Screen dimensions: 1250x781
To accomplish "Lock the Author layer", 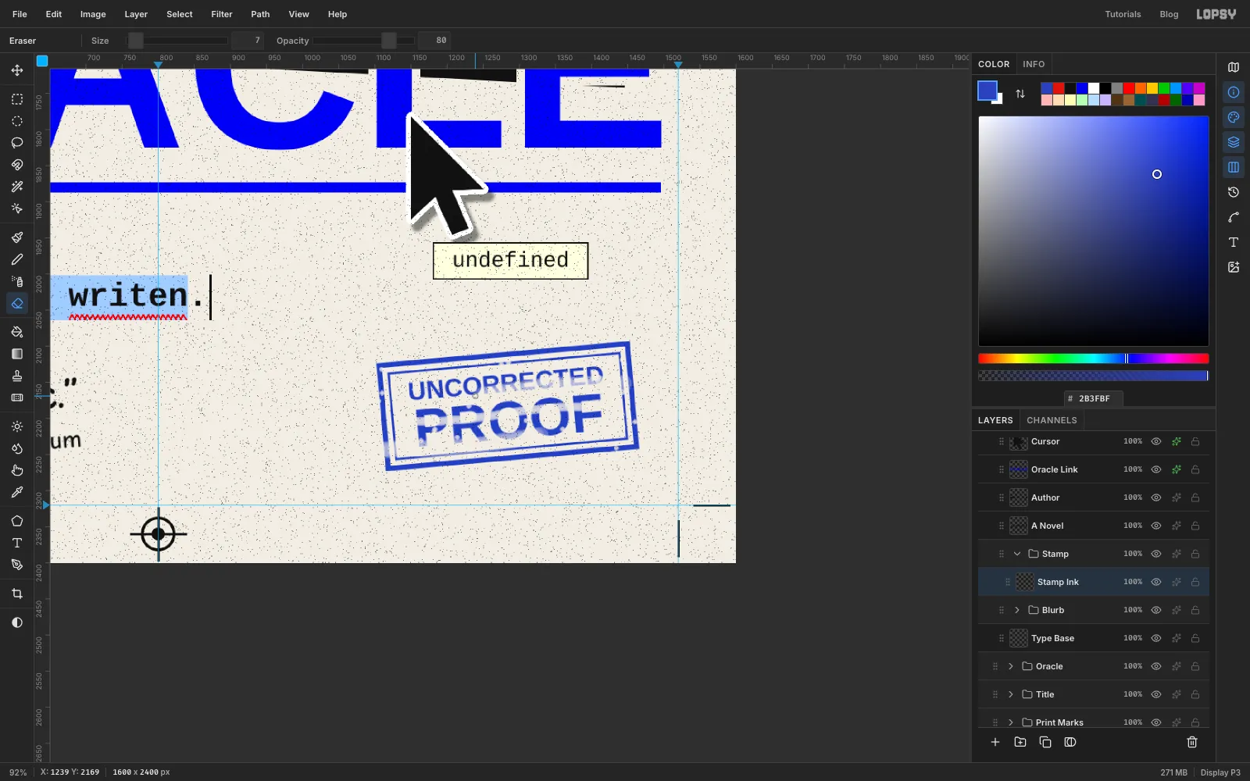I will 1195,497.
